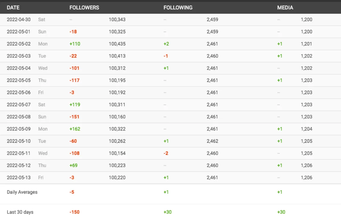341x220 pixels.
Task: Click the MEDIA column header
Action: pyautogui.click(x=285, y=8)
